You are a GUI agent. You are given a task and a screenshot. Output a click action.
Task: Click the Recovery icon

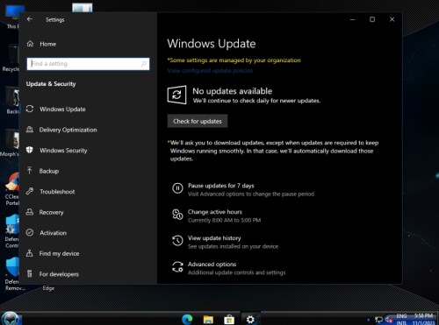point(30,212)
